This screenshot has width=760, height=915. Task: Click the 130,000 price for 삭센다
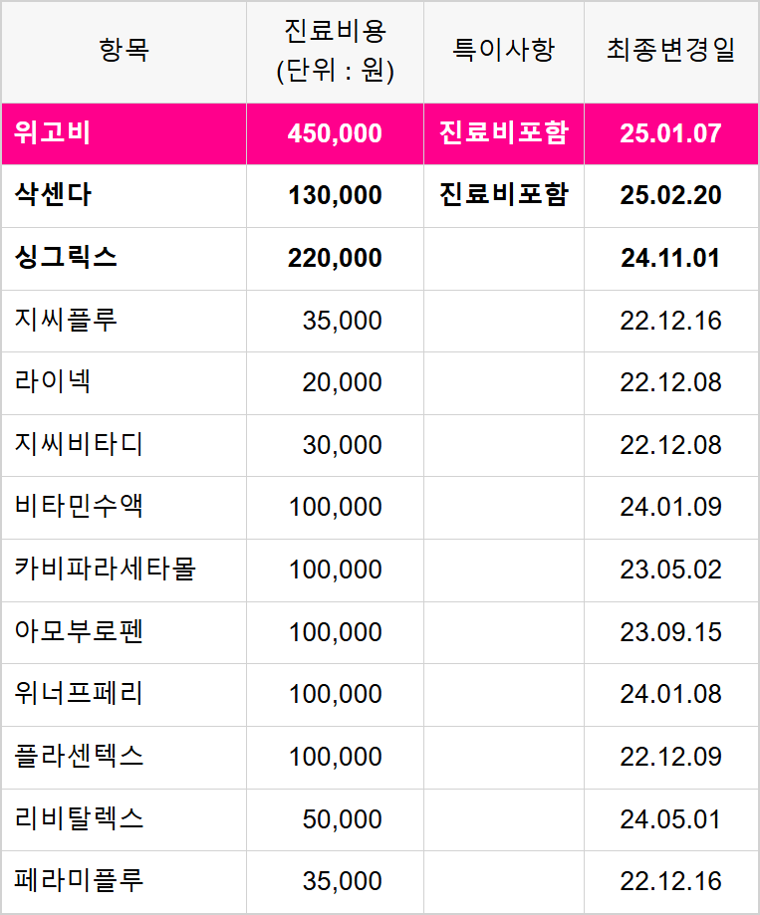(335, 195)
